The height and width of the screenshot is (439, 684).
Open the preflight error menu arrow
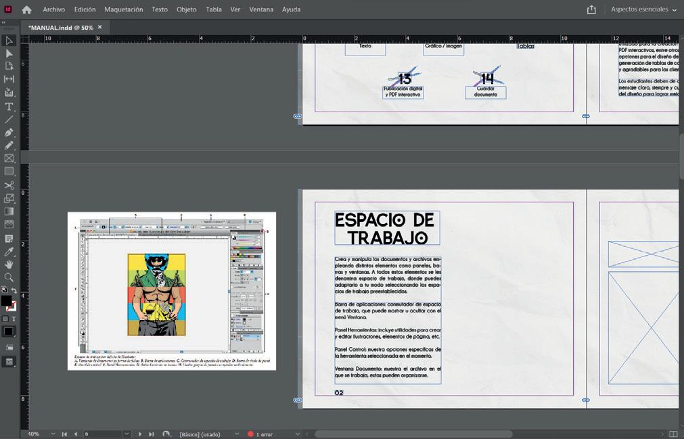click(x=297, y=434)
